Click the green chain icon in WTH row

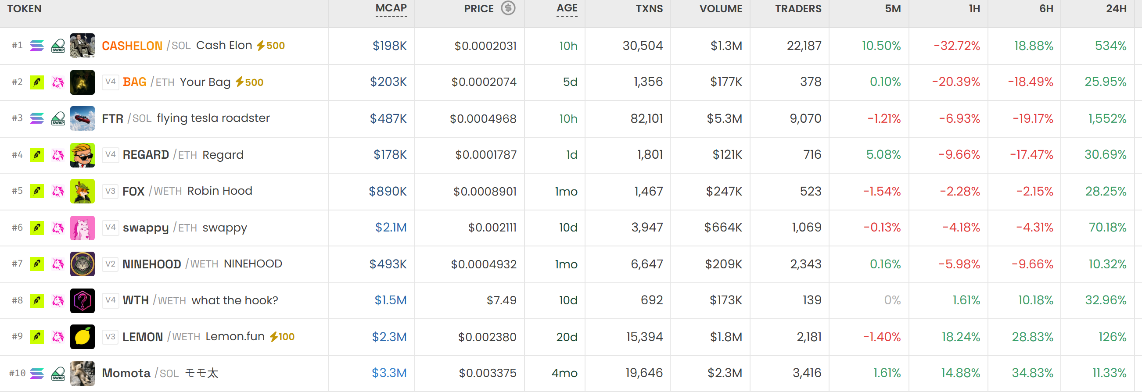(37, 301)
